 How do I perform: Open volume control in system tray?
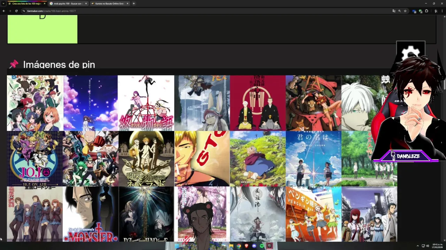point(428,246)
